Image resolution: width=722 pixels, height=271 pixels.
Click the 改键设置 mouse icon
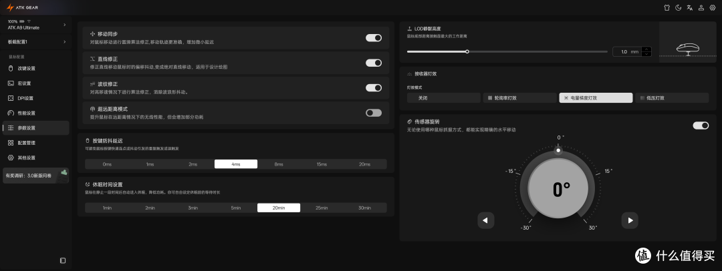coord(11,69)
